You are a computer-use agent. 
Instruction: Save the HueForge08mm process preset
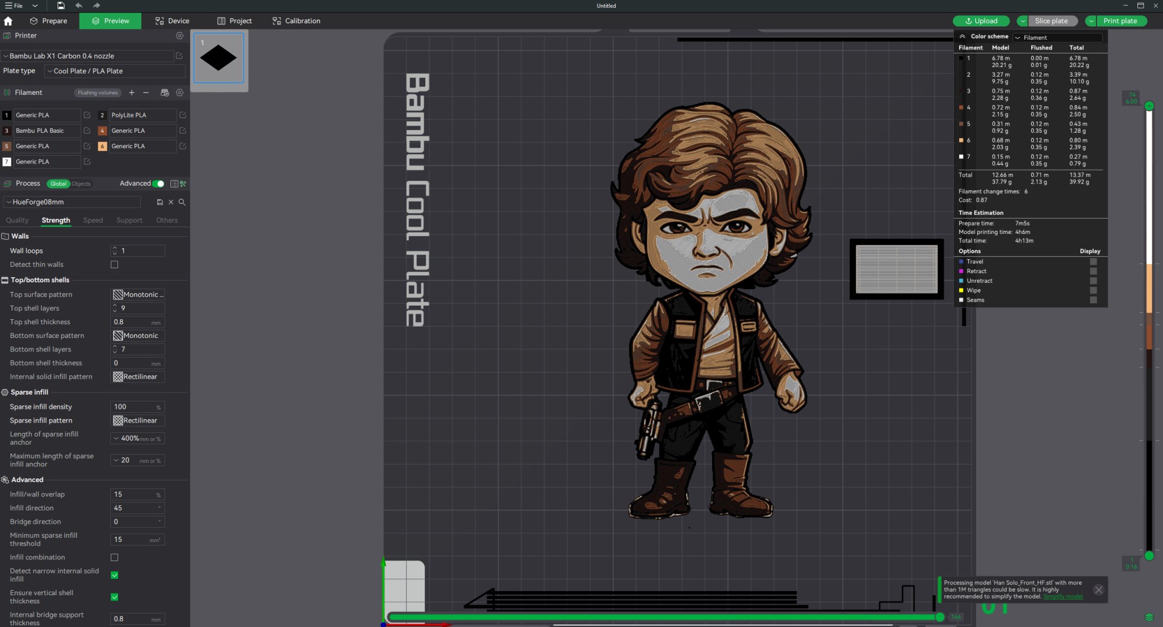point(160,202)
